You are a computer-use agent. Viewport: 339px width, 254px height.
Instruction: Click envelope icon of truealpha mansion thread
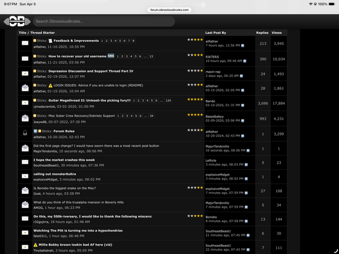pos(25,204)
